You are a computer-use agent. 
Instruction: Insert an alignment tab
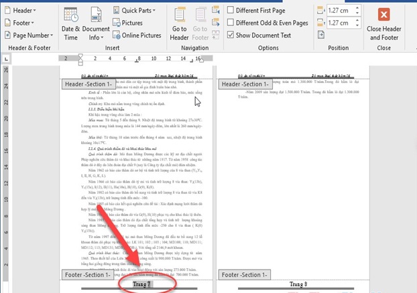click(321, 35)
